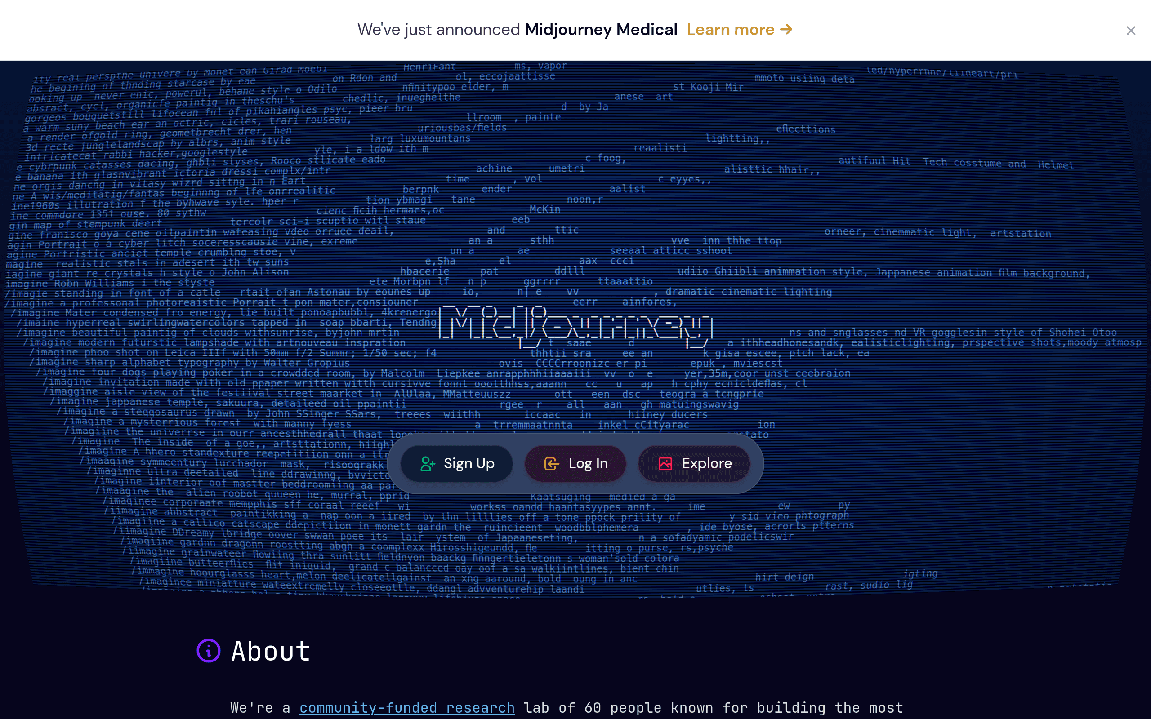This screenshot has width=1151, height=719.
Task: Click the orange log-in arrow icon
Action: pos(552,464)
